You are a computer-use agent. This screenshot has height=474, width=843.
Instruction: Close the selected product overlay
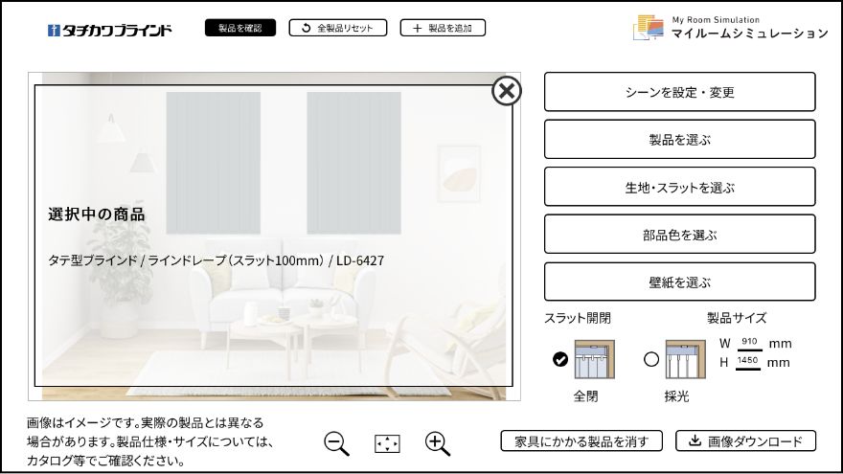507,91
